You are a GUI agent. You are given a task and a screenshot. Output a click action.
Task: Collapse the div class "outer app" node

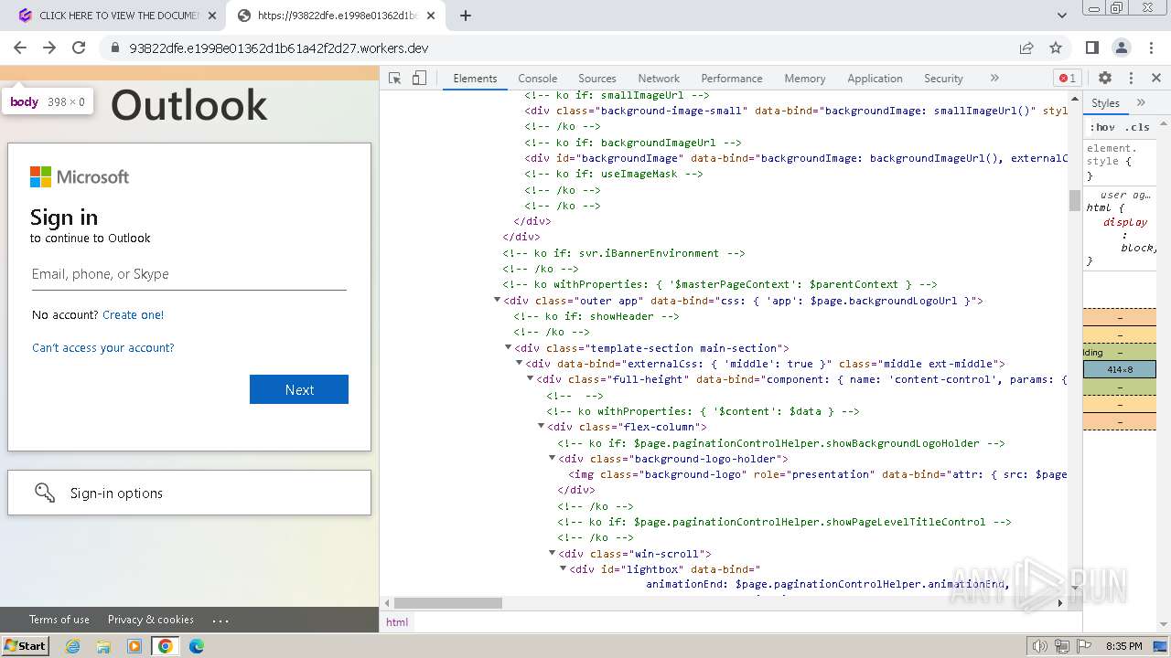(498, 300)
